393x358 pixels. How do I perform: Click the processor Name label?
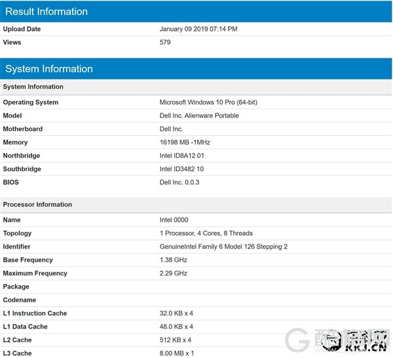(x=12, y=220)
